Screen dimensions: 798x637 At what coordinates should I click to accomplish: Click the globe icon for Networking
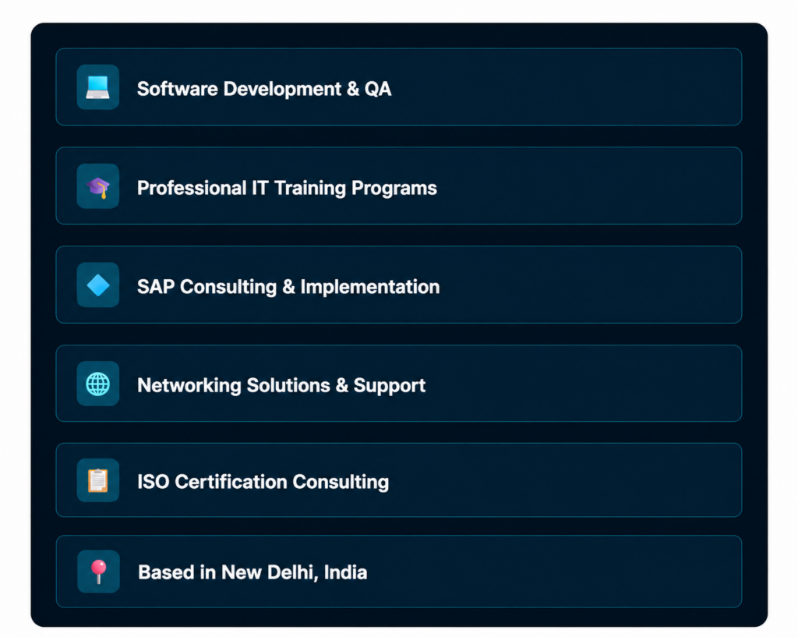pos(97,384)
